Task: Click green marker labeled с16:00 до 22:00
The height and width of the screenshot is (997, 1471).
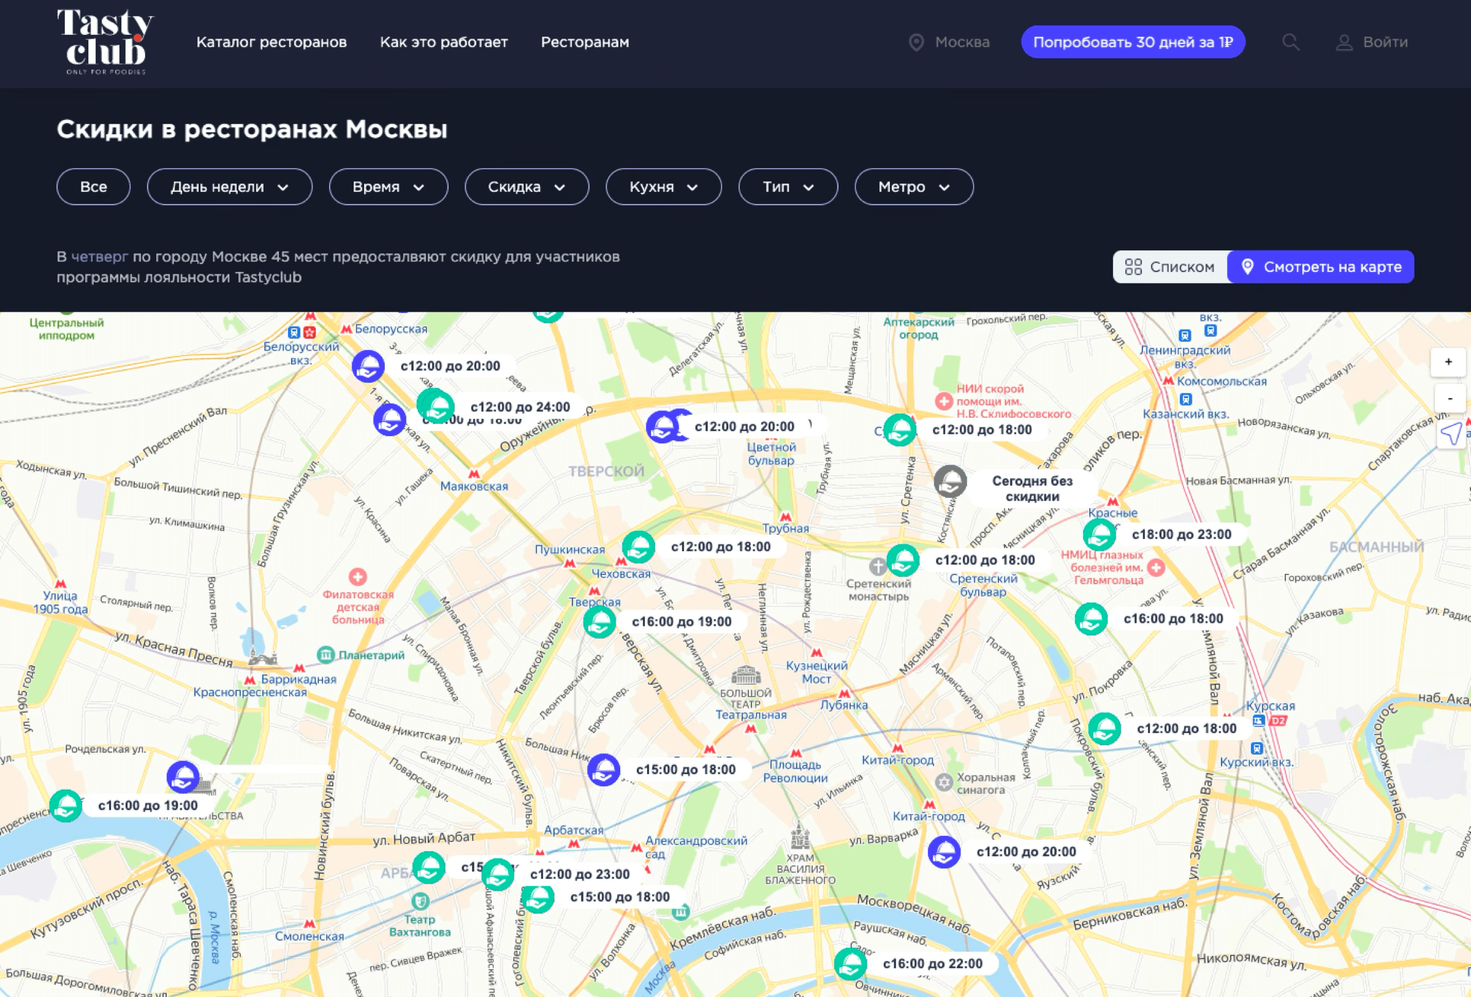Action: point(850,963)
